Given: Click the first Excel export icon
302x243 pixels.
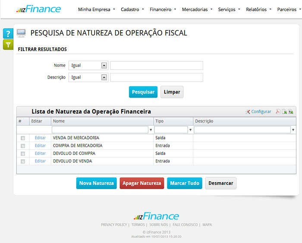Looking at the screenshot, I should point(284,111).
